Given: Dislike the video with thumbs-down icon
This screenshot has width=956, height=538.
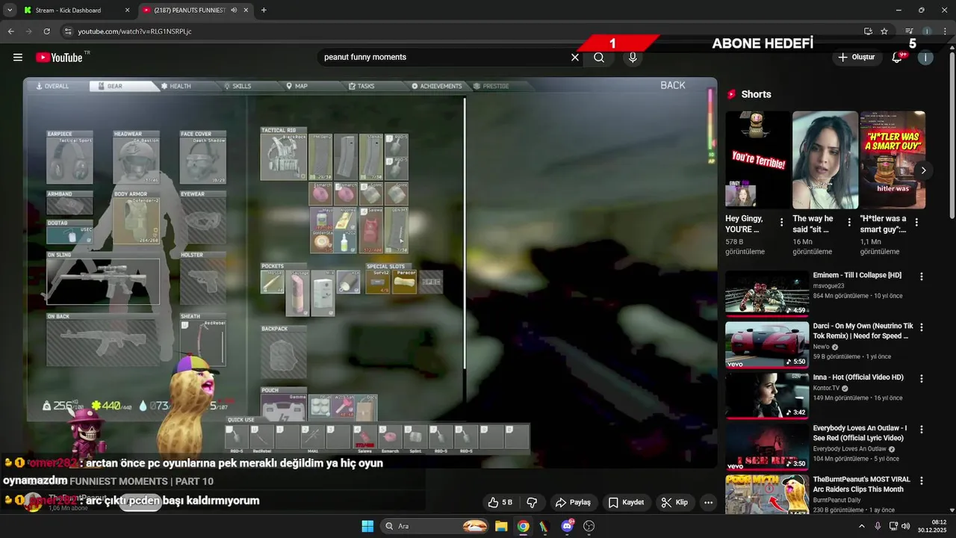Looking at the screenshot, I should point(533,502).
